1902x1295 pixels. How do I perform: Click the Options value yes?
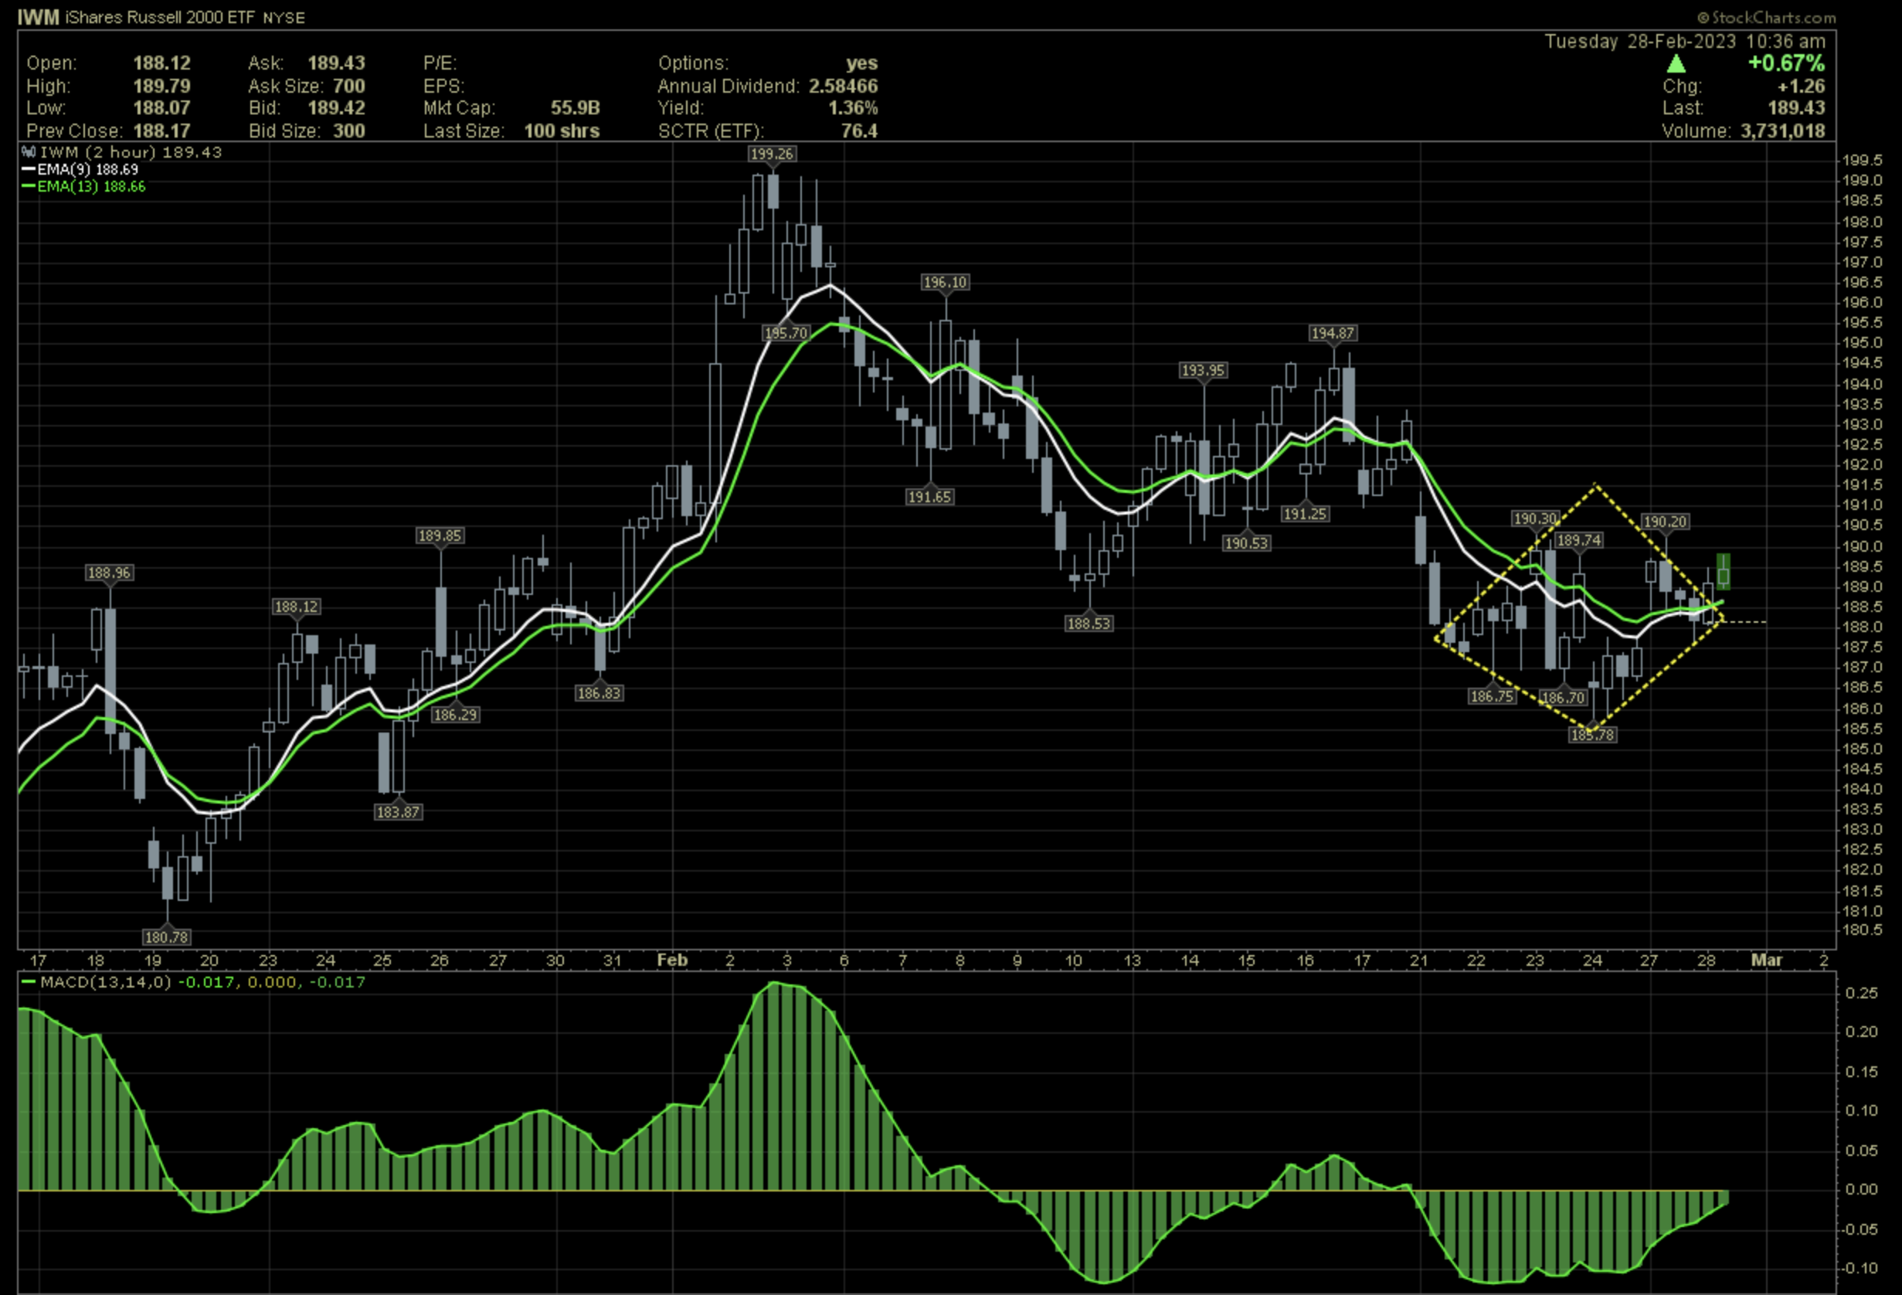(x=862, y=63)
